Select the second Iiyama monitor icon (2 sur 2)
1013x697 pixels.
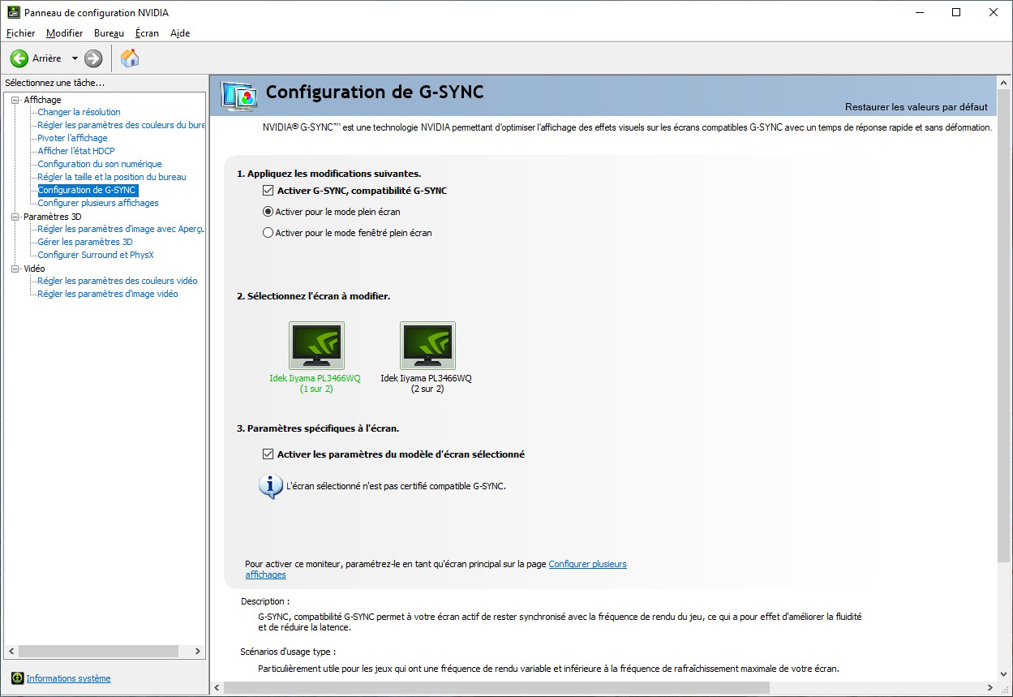[x=427, y=346]
